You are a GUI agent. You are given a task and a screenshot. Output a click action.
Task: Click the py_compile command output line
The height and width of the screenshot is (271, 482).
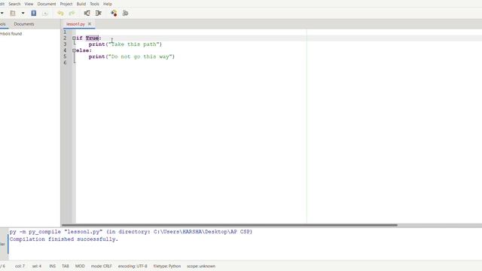click(x=130, y=232)
